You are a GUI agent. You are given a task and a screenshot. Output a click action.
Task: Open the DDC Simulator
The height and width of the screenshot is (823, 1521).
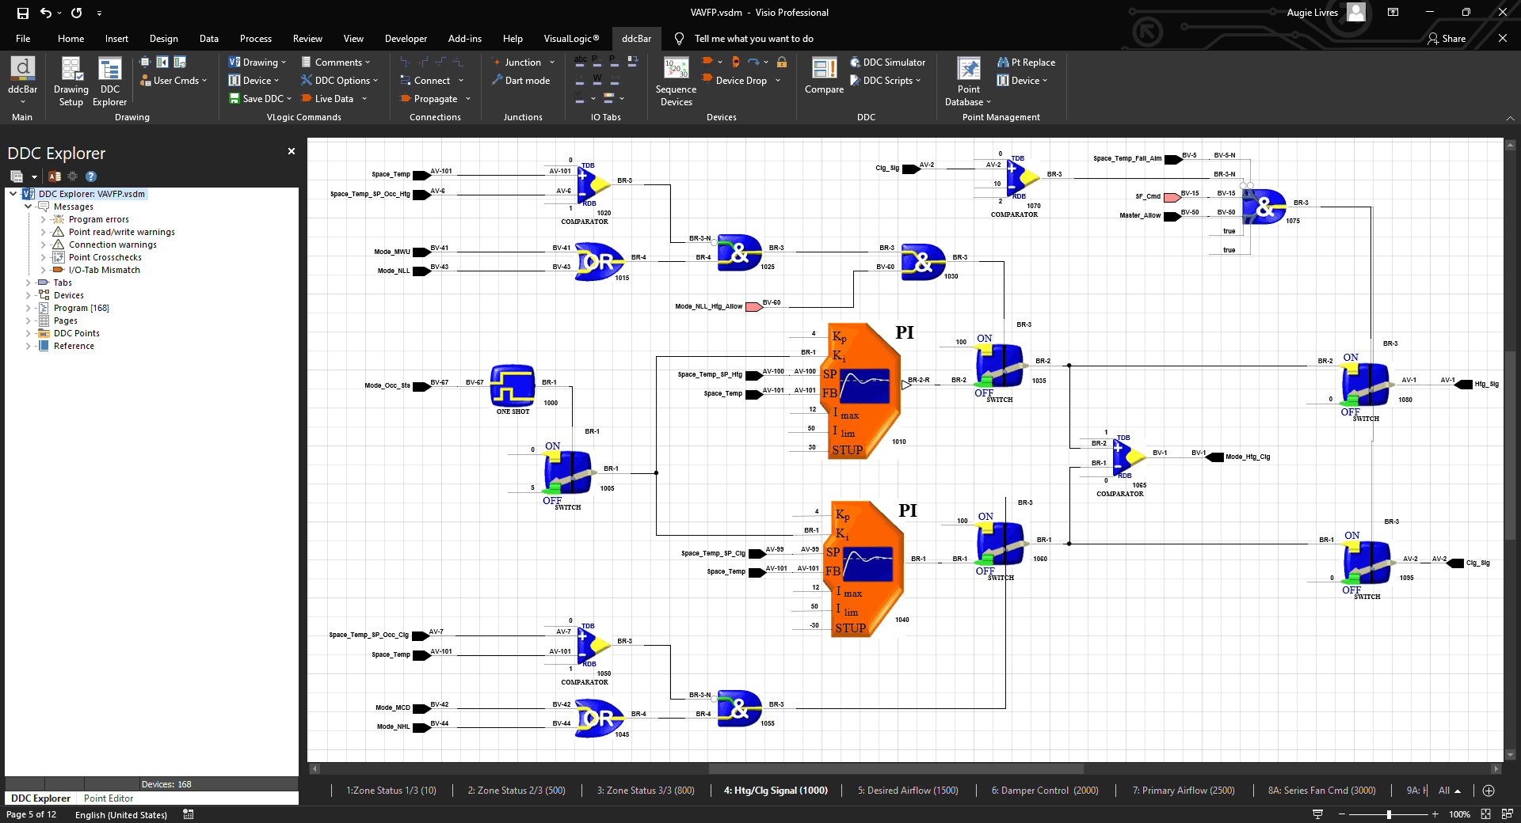(887, 63)
